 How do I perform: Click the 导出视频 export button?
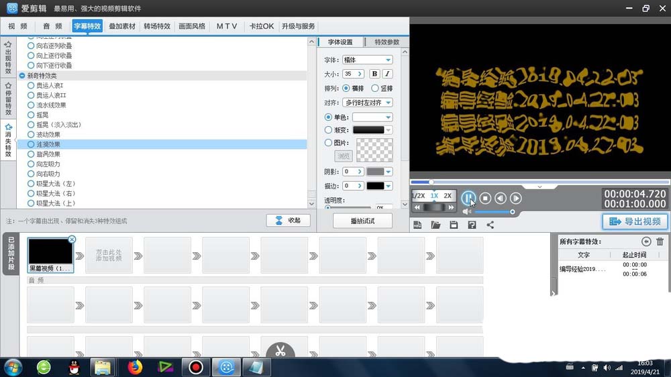click(x=635, y=221)
